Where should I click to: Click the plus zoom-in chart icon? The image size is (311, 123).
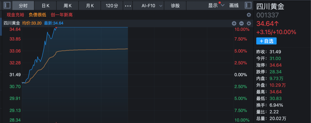click(234, 23)
